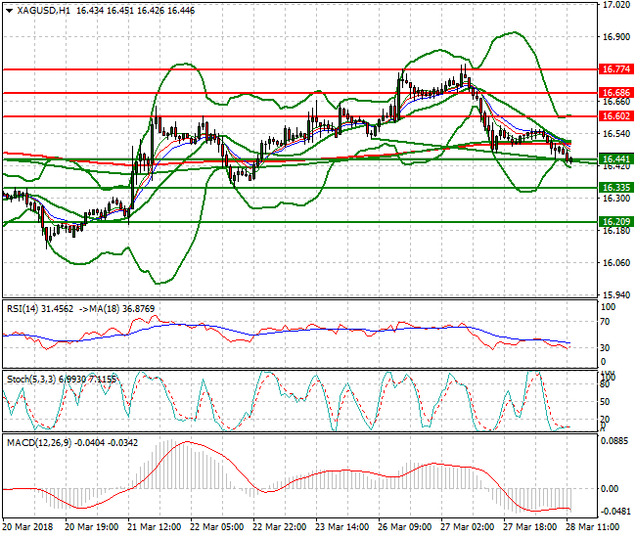Select the MA(18) 36.8769 label
The width and height of the screenshot is (636, 538).
121,309
